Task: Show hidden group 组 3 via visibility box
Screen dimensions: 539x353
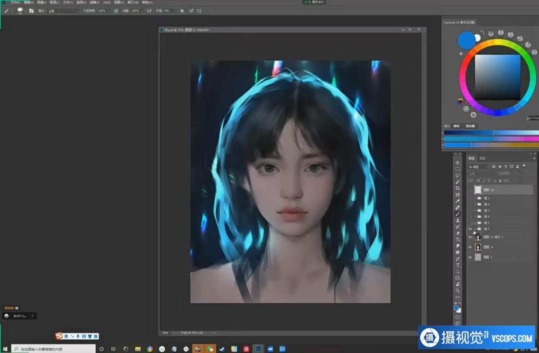Action: pyautogui.click(x=470, y=210)
